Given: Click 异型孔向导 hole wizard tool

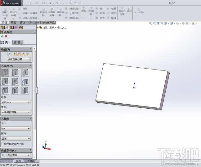Looking at the screenshot, I should pos(52,12).
